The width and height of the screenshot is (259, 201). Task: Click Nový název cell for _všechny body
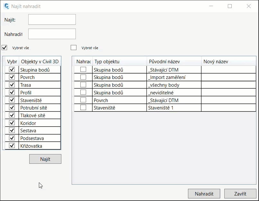click(228, 85)
